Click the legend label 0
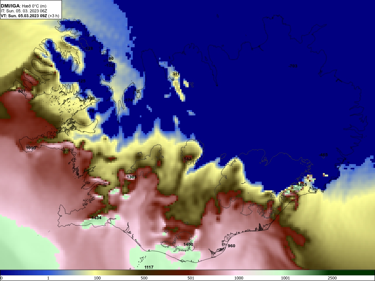The height and width of the screenshot is (281, 375). point(1,278)
